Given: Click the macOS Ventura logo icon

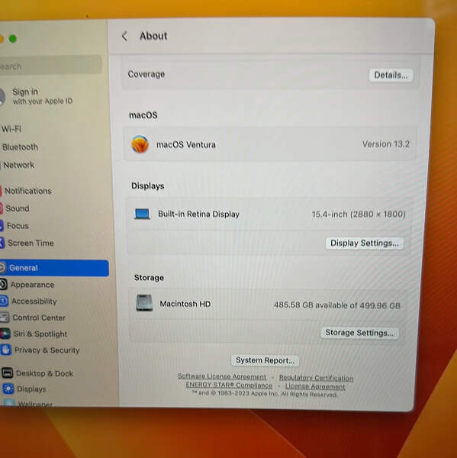Looking at the screenshot, I should point(140,144).
